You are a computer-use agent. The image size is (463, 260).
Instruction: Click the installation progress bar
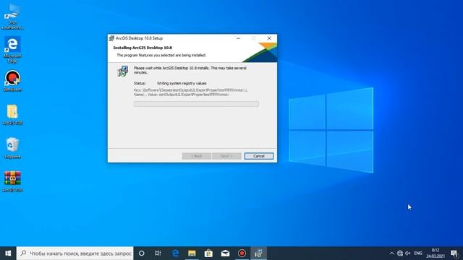[x=196, y=104]
